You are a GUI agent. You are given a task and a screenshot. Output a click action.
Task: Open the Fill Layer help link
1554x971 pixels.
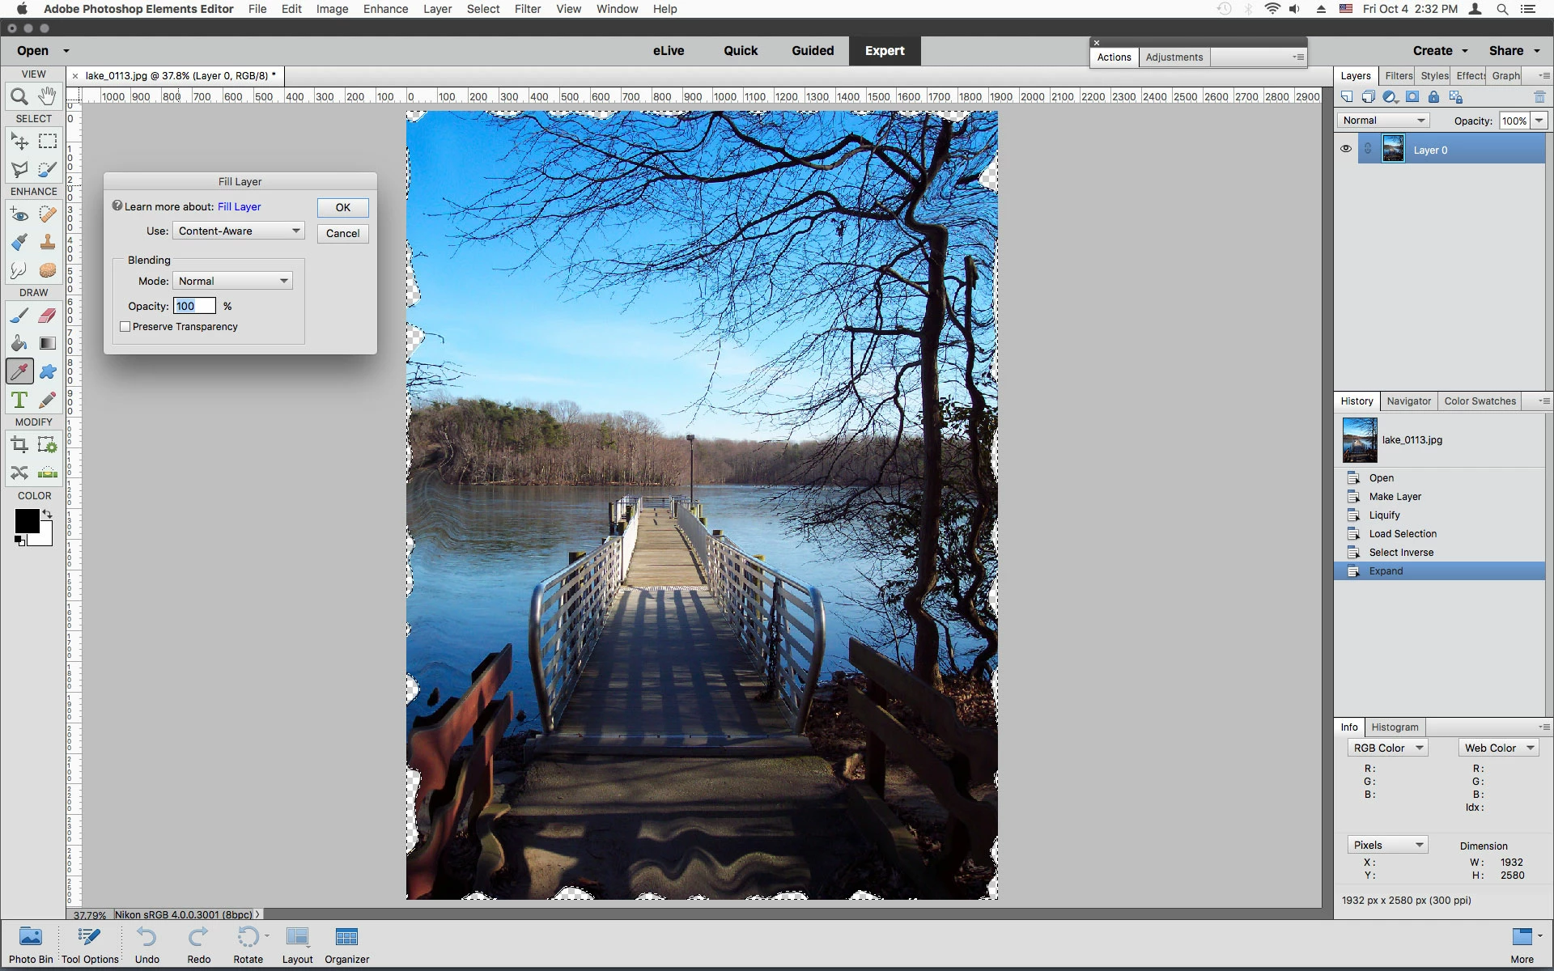[x=239, y=207]
